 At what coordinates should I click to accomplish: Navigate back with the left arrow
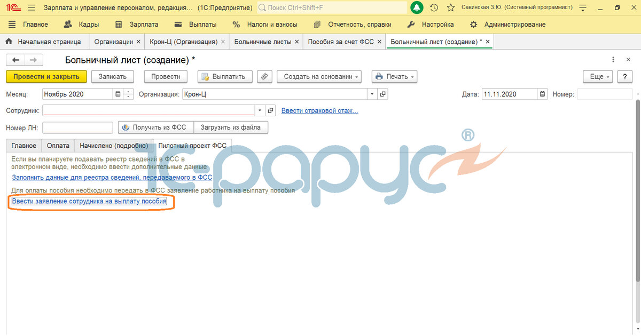pyautogui.click(x=15, y=60)
